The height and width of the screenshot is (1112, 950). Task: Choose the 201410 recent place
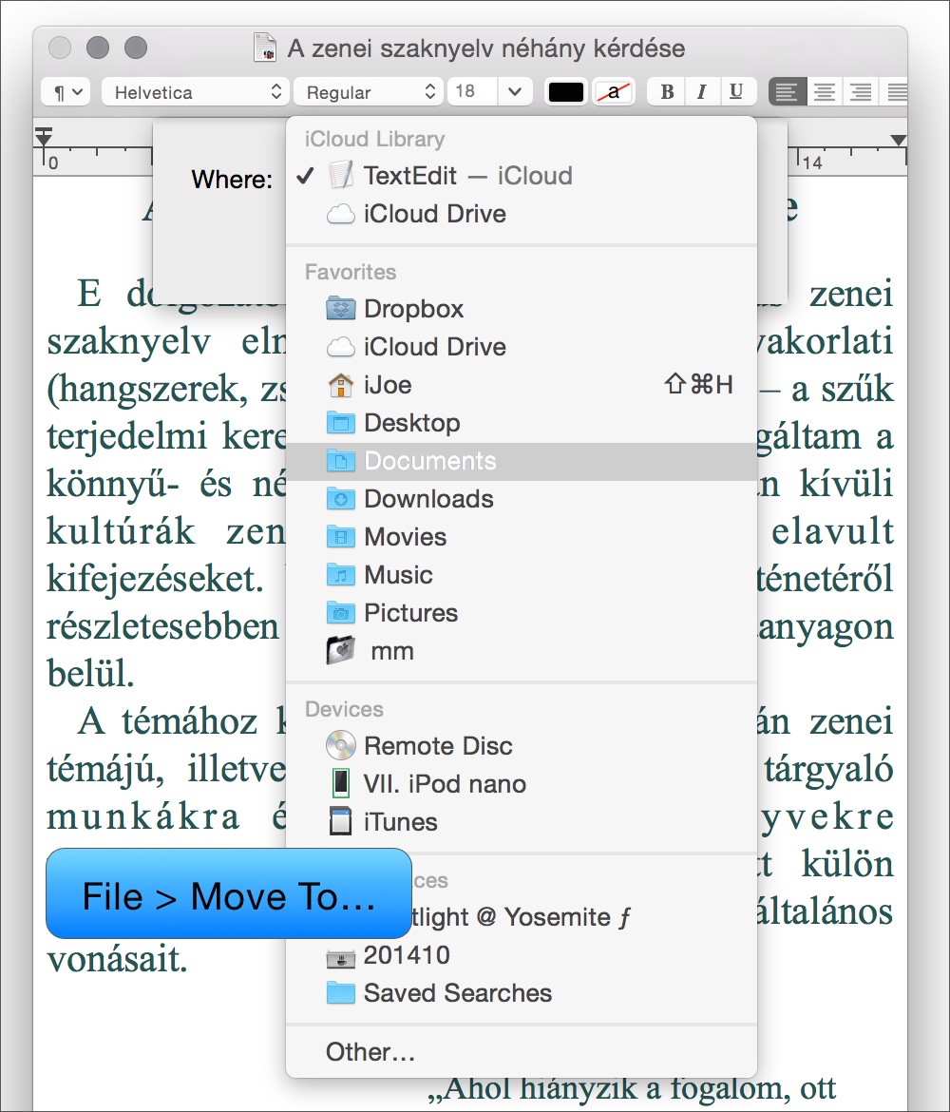522,955
